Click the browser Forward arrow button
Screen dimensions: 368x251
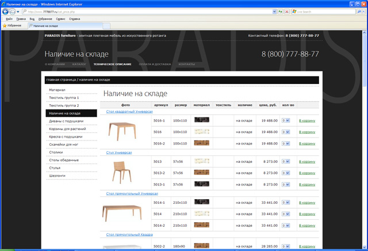13,12
